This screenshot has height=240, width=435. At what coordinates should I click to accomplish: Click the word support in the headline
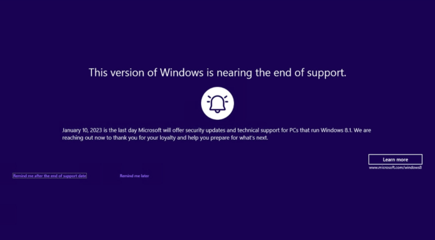[326, 73]
